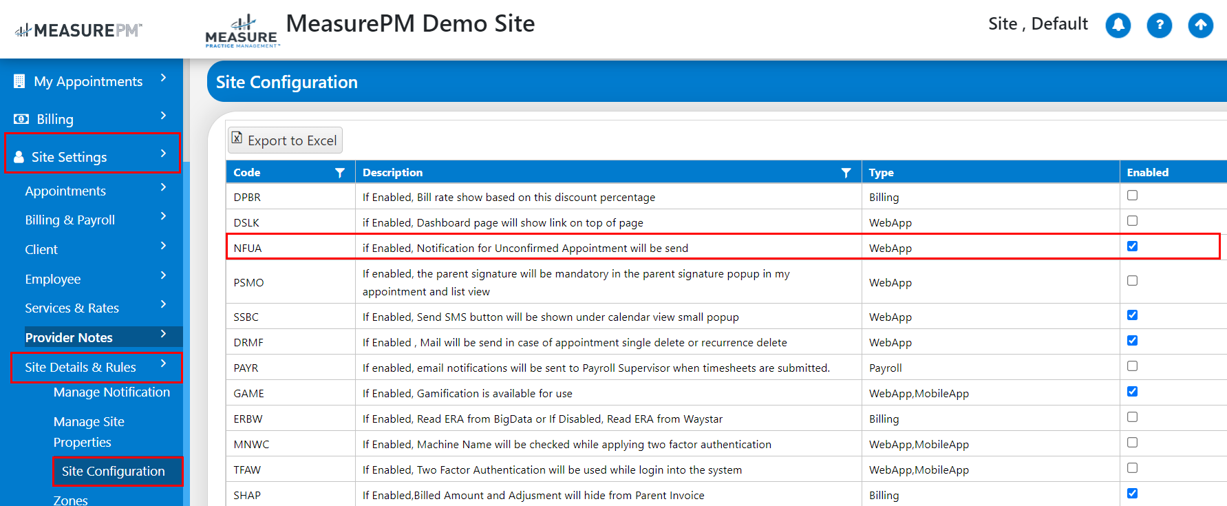Image resolution: width=1227 pixels, height=506 pixels.
Task: Open the Billing menu item
Action: (55, 119)
